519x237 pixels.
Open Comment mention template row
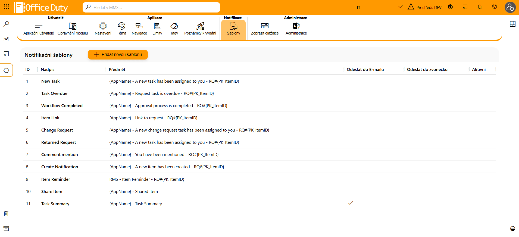[259, 154]
